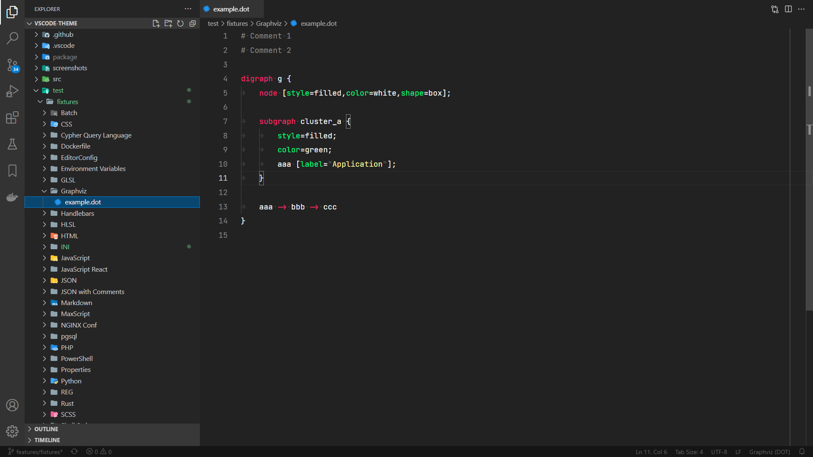Open notifications bell in status bar

[802, 451]
